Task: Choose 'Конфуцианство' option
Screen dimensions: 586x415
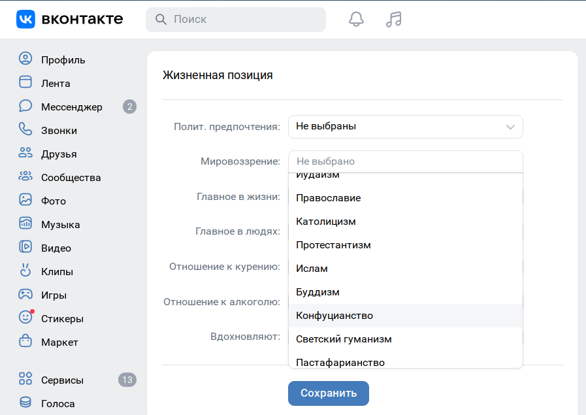Action: point(334,316)
